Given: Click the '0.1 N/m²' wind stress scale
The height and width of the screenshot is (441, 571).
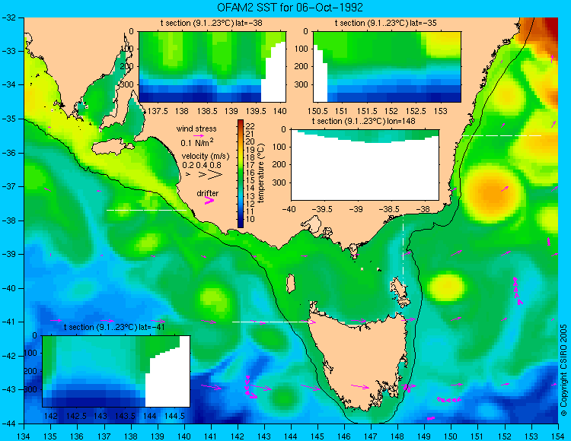Looking at the screenshot, I should (197, 142).
